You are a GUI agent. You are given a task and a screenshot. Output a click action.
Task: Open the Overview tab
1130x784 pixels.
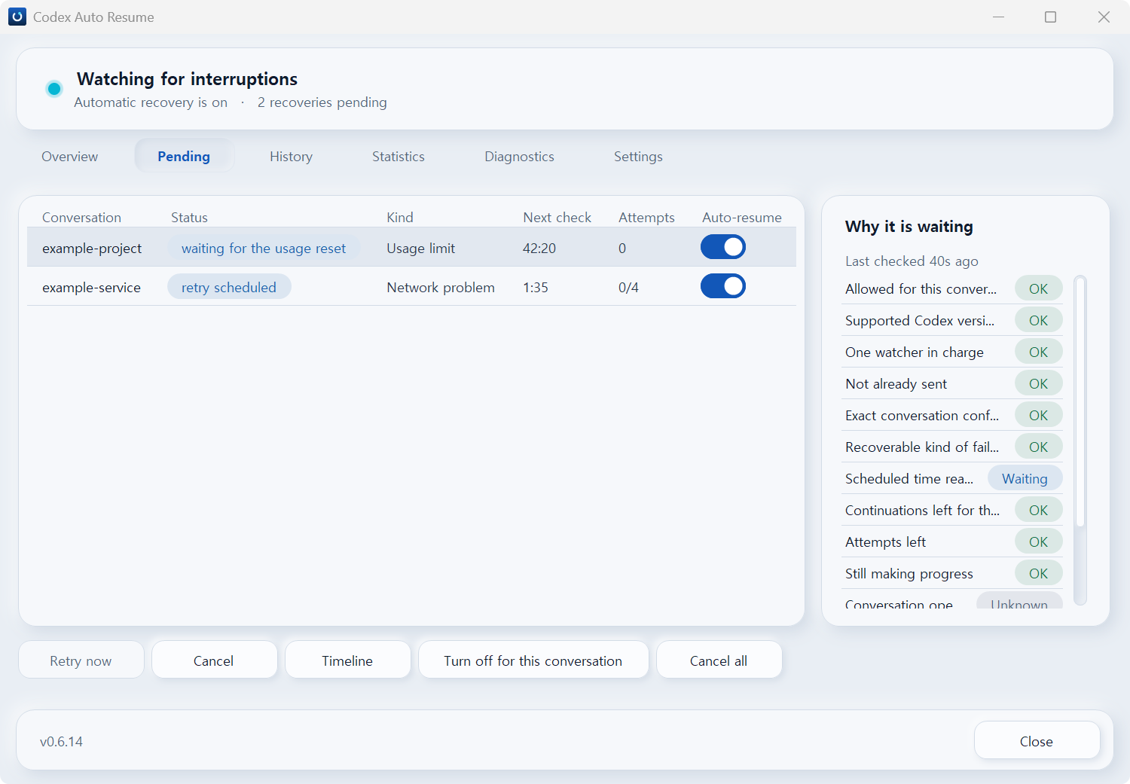coord(70,157)
